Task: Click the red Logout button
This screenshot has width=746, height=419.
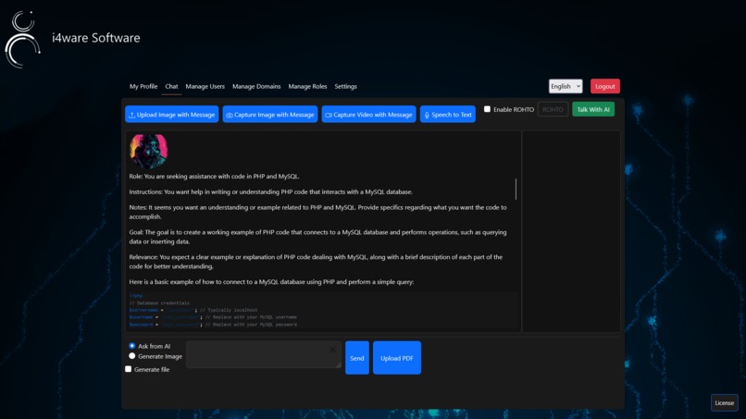Action: [604, 86]
